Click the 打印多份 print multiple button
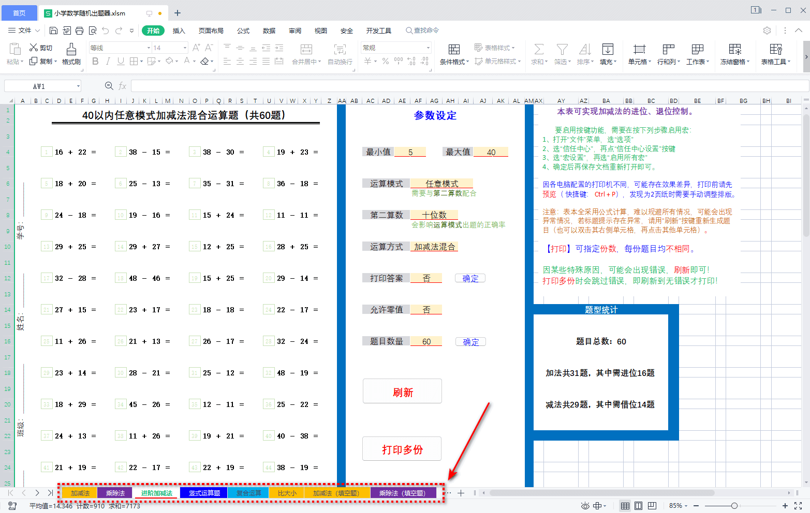810x513 pixels. pos(402,449)
